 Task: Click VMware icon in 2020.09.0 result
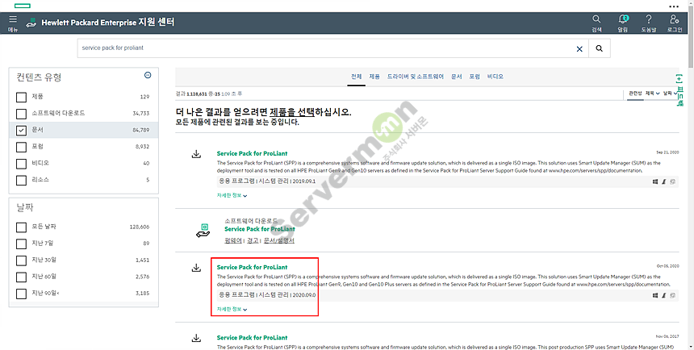point(673,295)
